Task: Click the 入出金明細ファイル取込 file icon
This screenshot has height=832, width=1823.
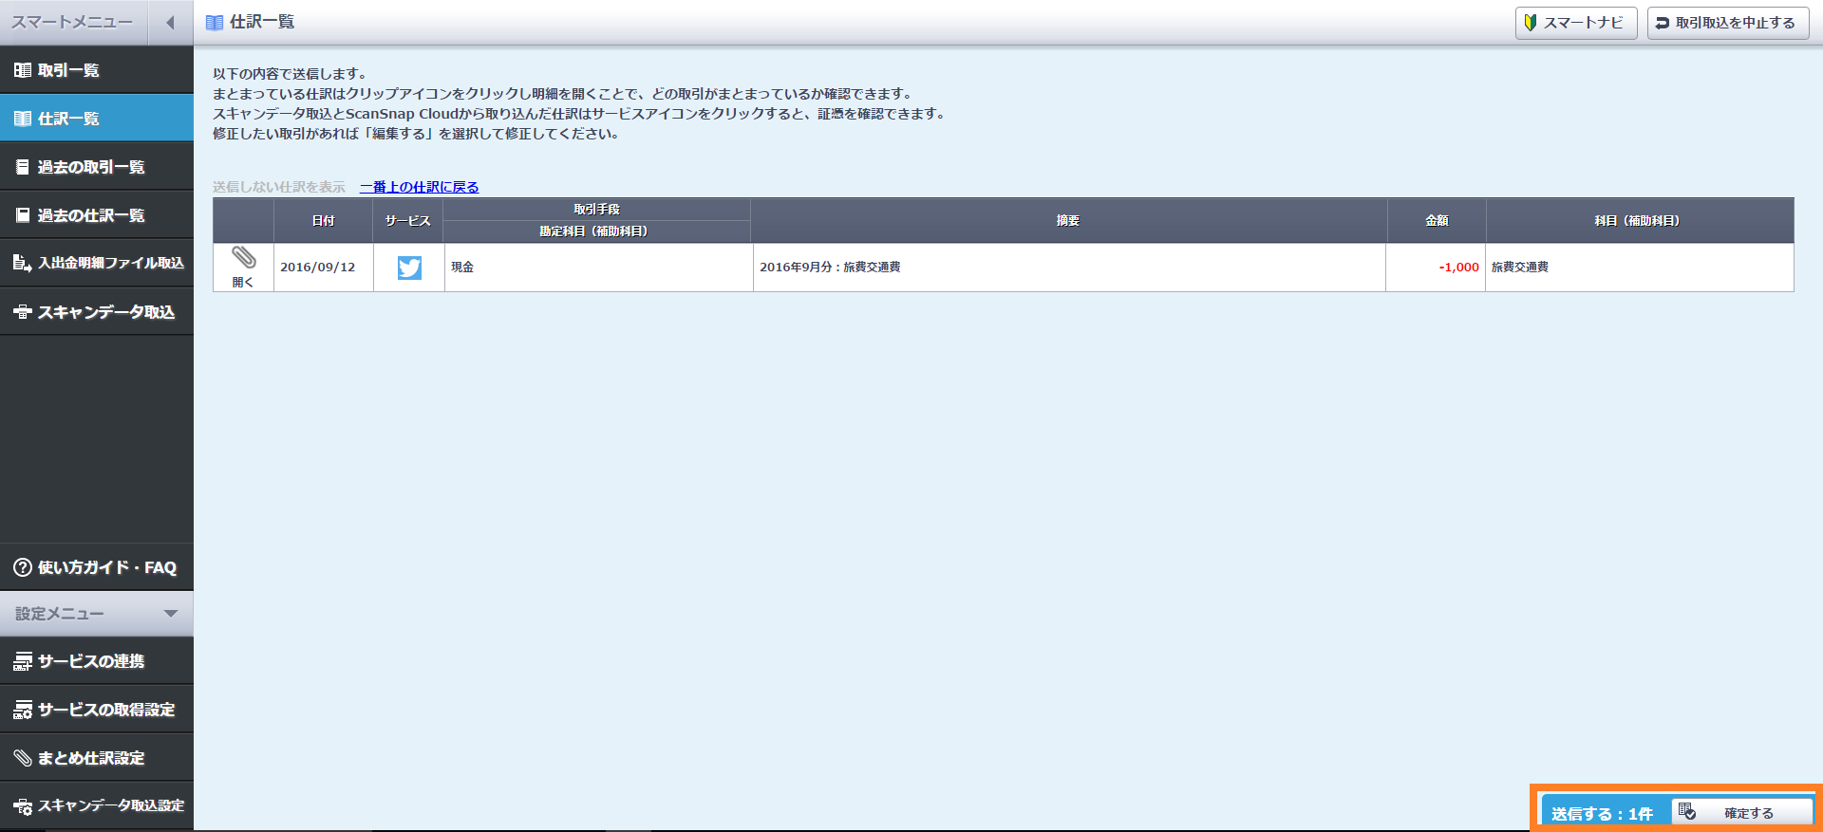Action: tap(23, 263)
